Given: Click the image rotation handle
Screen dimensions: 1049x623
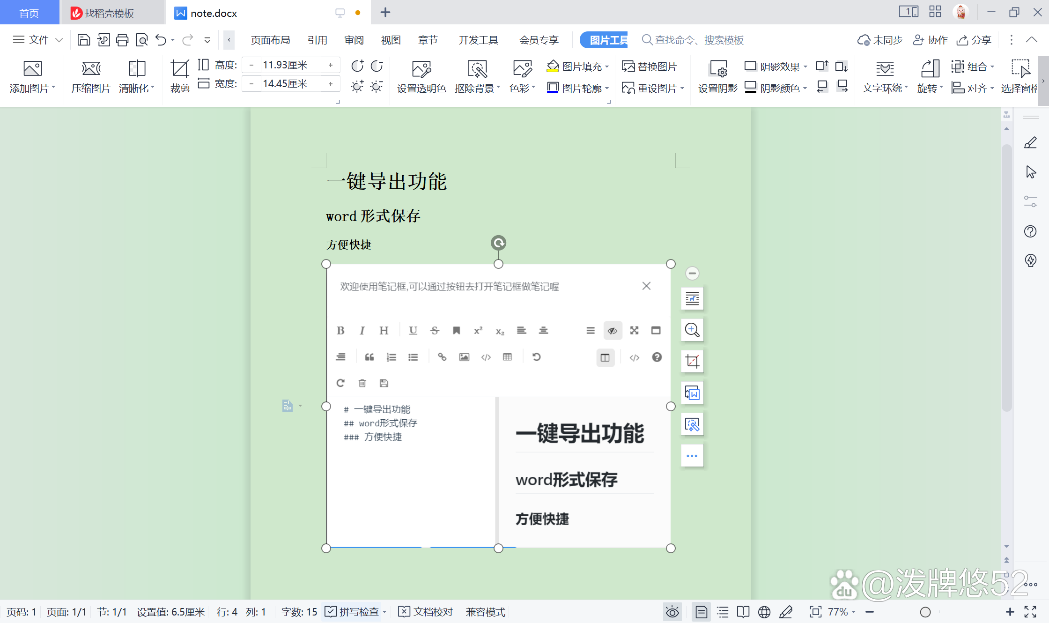Looking at the screenshot, I should pos(498,243).
